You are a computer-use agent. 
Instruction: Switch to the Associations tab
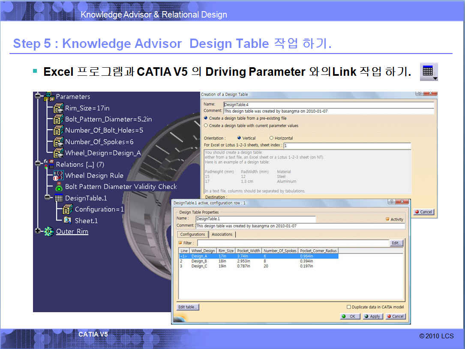click(x=222, y=234)
